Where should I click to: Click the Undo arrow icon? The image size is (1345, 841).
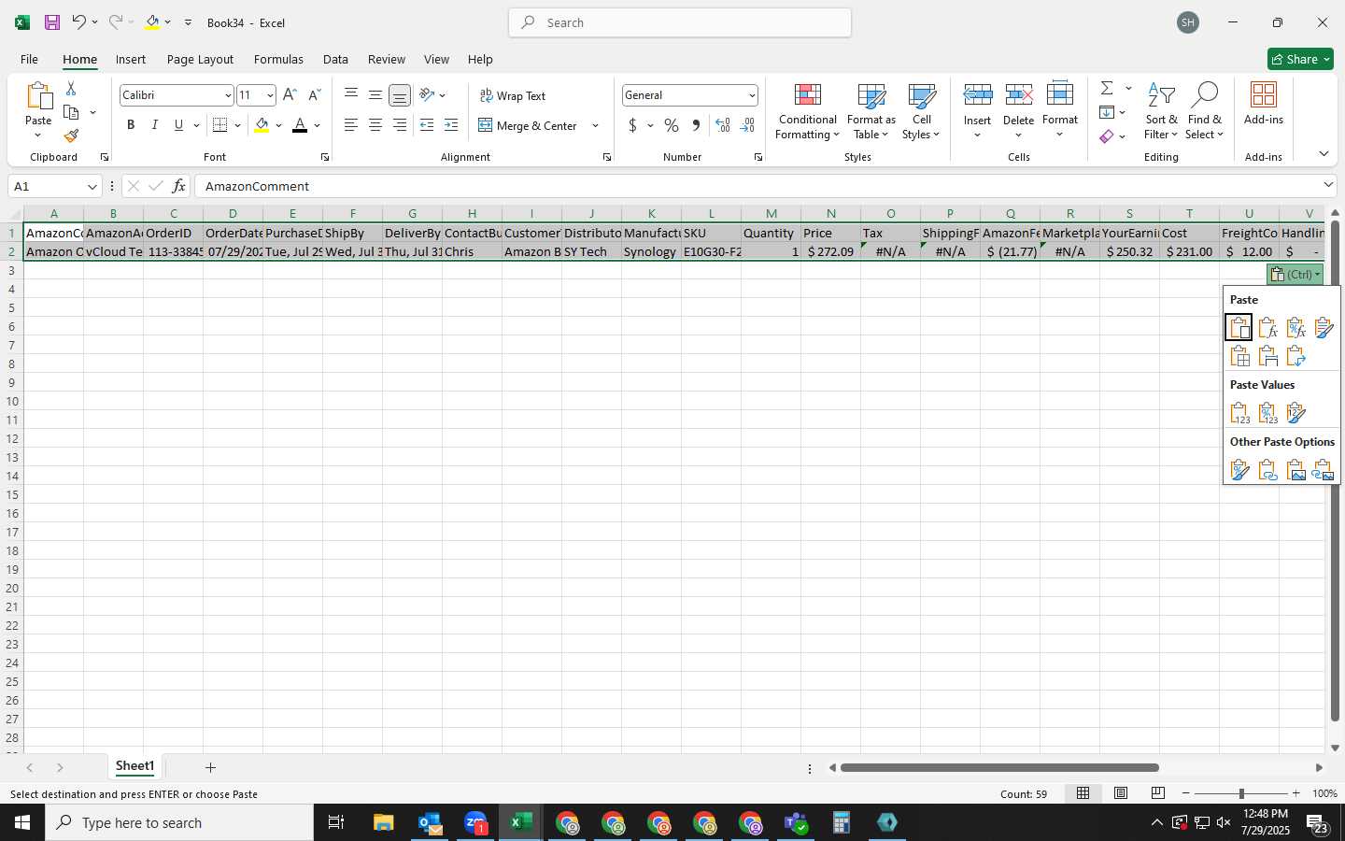[x=78, y=22]
